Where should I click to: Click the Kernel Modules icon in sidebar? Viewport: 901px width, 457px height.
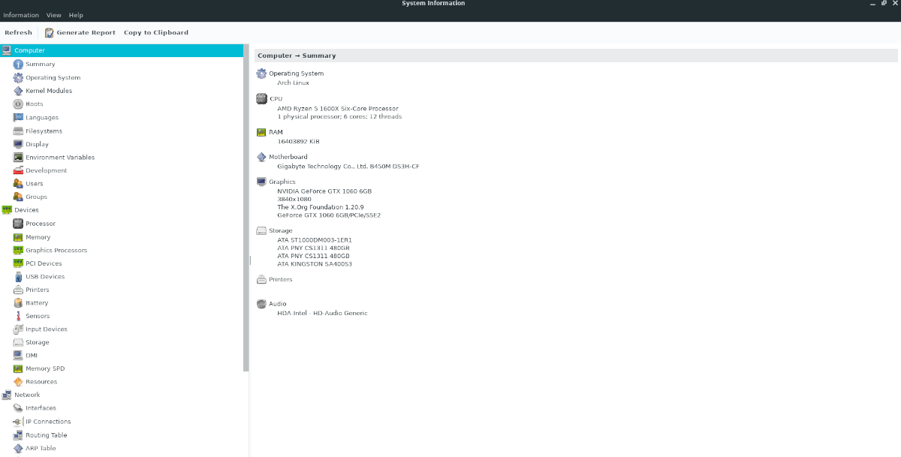click(x=19, y=91)
